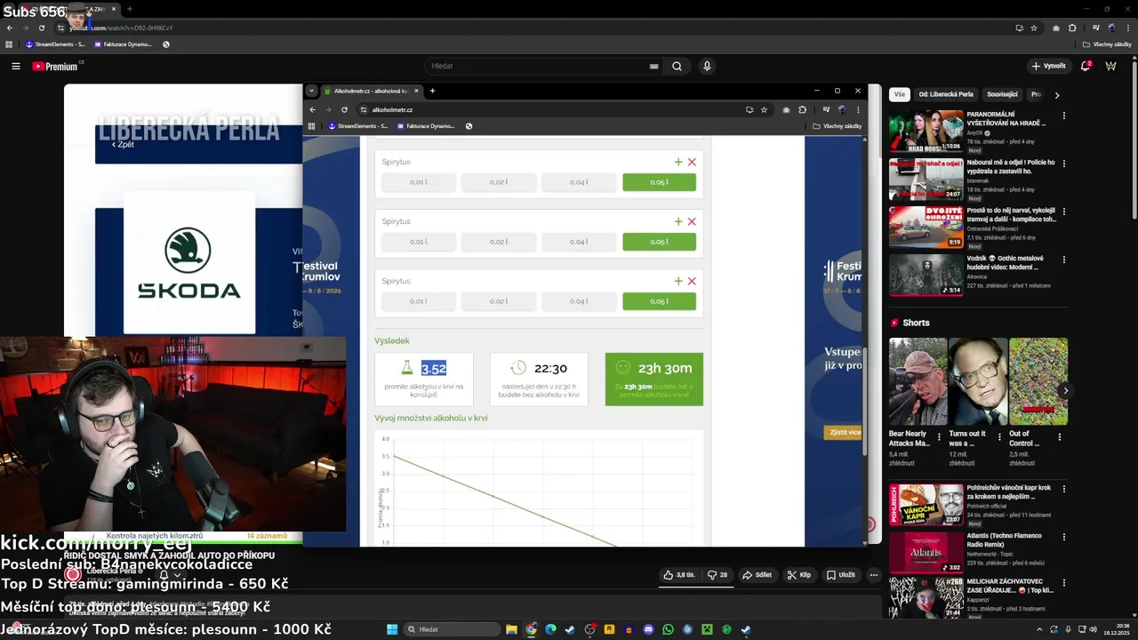
Task: Choose 0.02 l in third Spirytus row
Action: (x=499, y=301)
